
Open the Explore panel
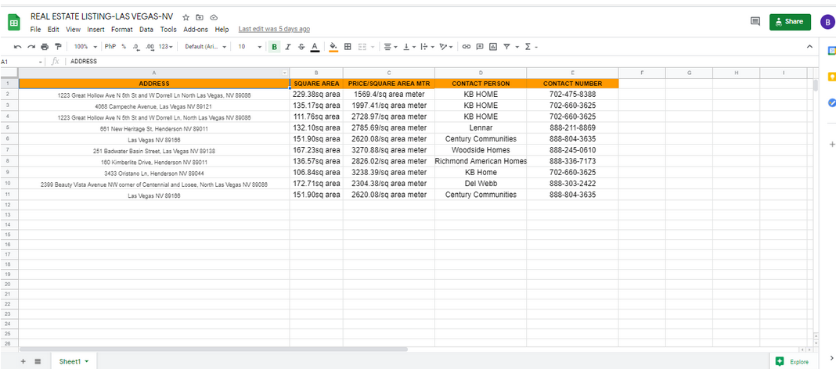[x=792, y=361]
